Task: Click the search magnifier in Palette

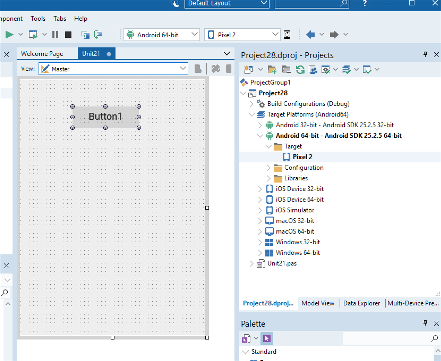Action: [435, 339]
